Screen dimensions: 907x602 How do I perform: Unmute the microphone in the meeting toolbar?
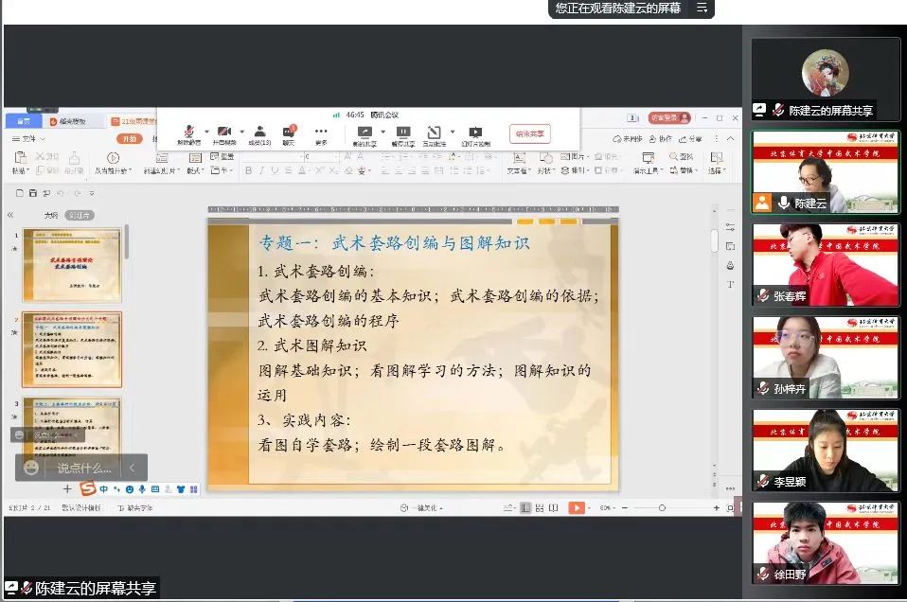click(x=187, y=130)
